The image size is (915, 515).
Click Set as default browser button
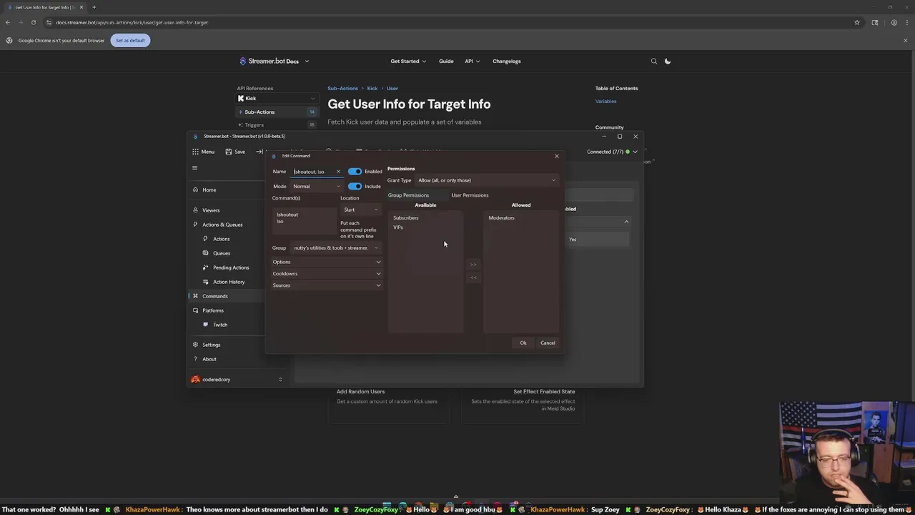click(130, 40)
